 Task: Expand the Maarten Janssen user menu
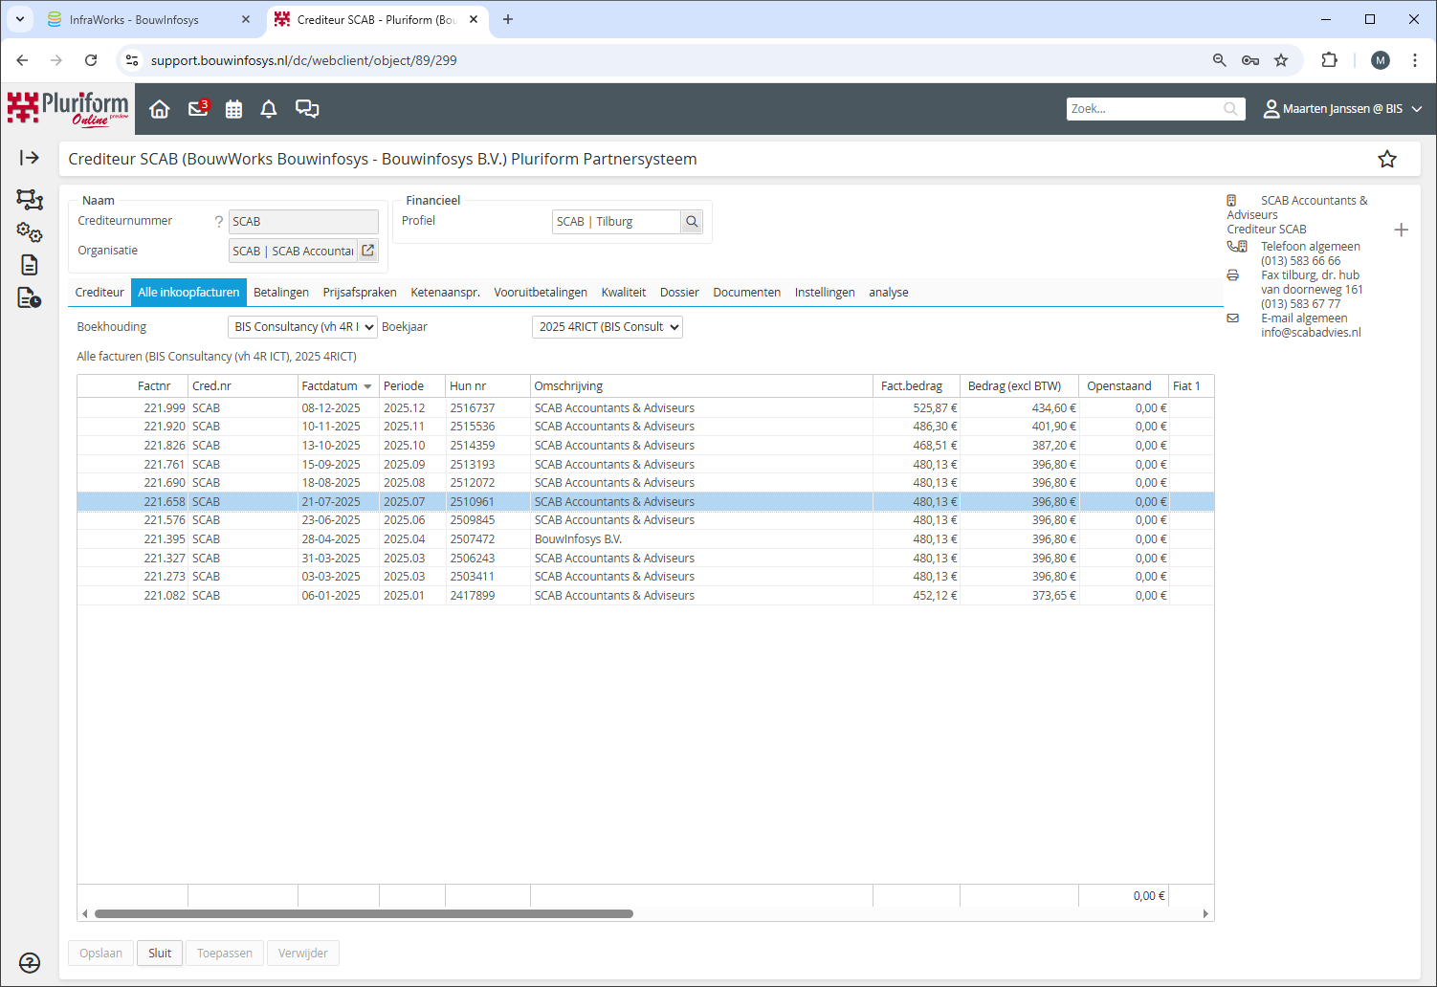coord(1343,109)
